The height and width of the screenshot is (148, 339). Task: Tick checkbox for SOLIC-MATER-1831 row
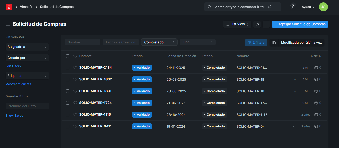(68, 91)
